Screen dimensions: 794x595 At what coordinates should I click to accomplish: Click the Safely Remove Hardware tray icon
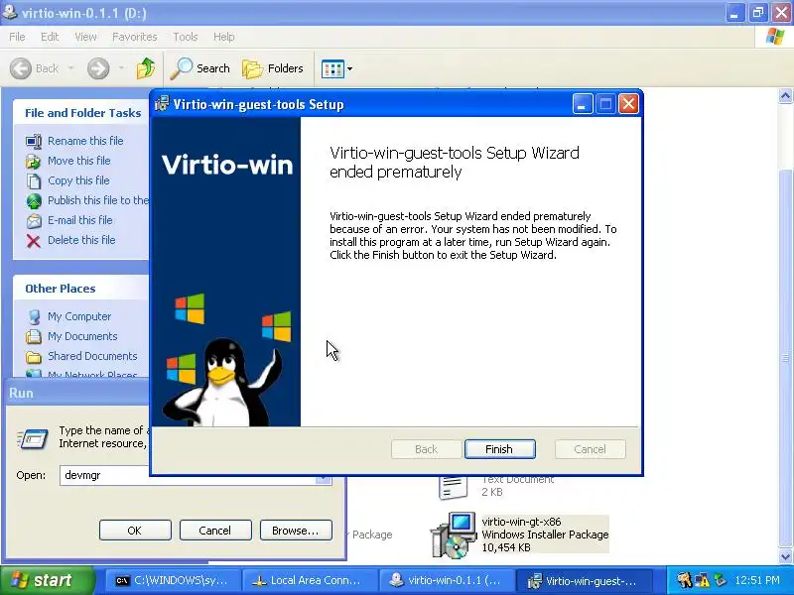(720, 580)
